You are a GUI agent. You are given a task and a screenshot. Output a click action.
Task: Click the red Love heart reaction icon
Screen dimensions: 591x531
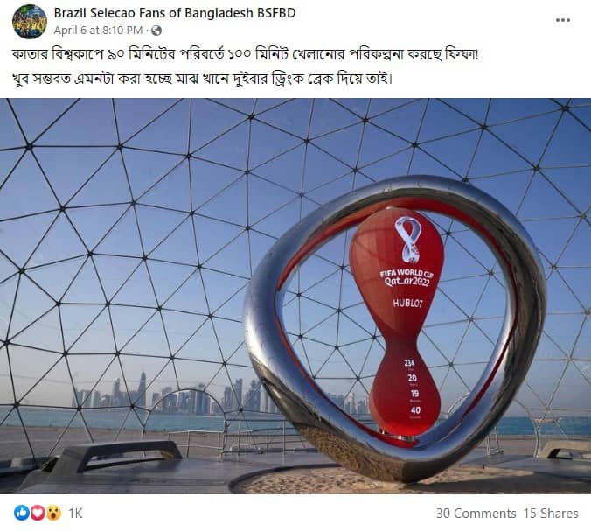coord(38,513)
